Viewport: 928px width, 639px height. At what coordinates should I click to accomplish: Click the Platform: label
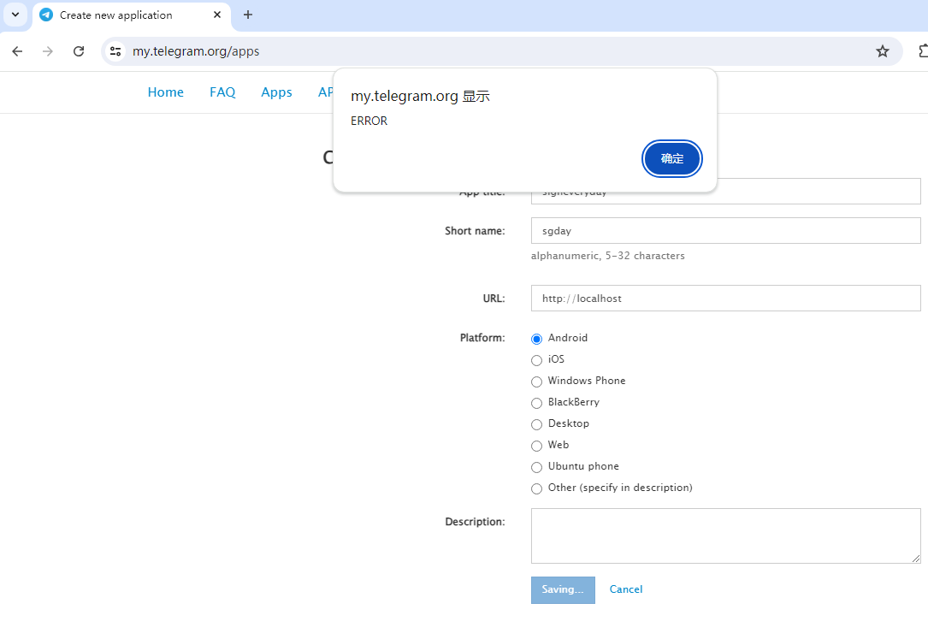tap(482, 338)
